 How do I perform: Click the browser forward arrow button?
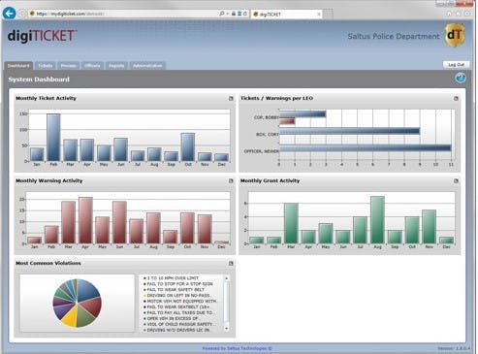(22, 14)
